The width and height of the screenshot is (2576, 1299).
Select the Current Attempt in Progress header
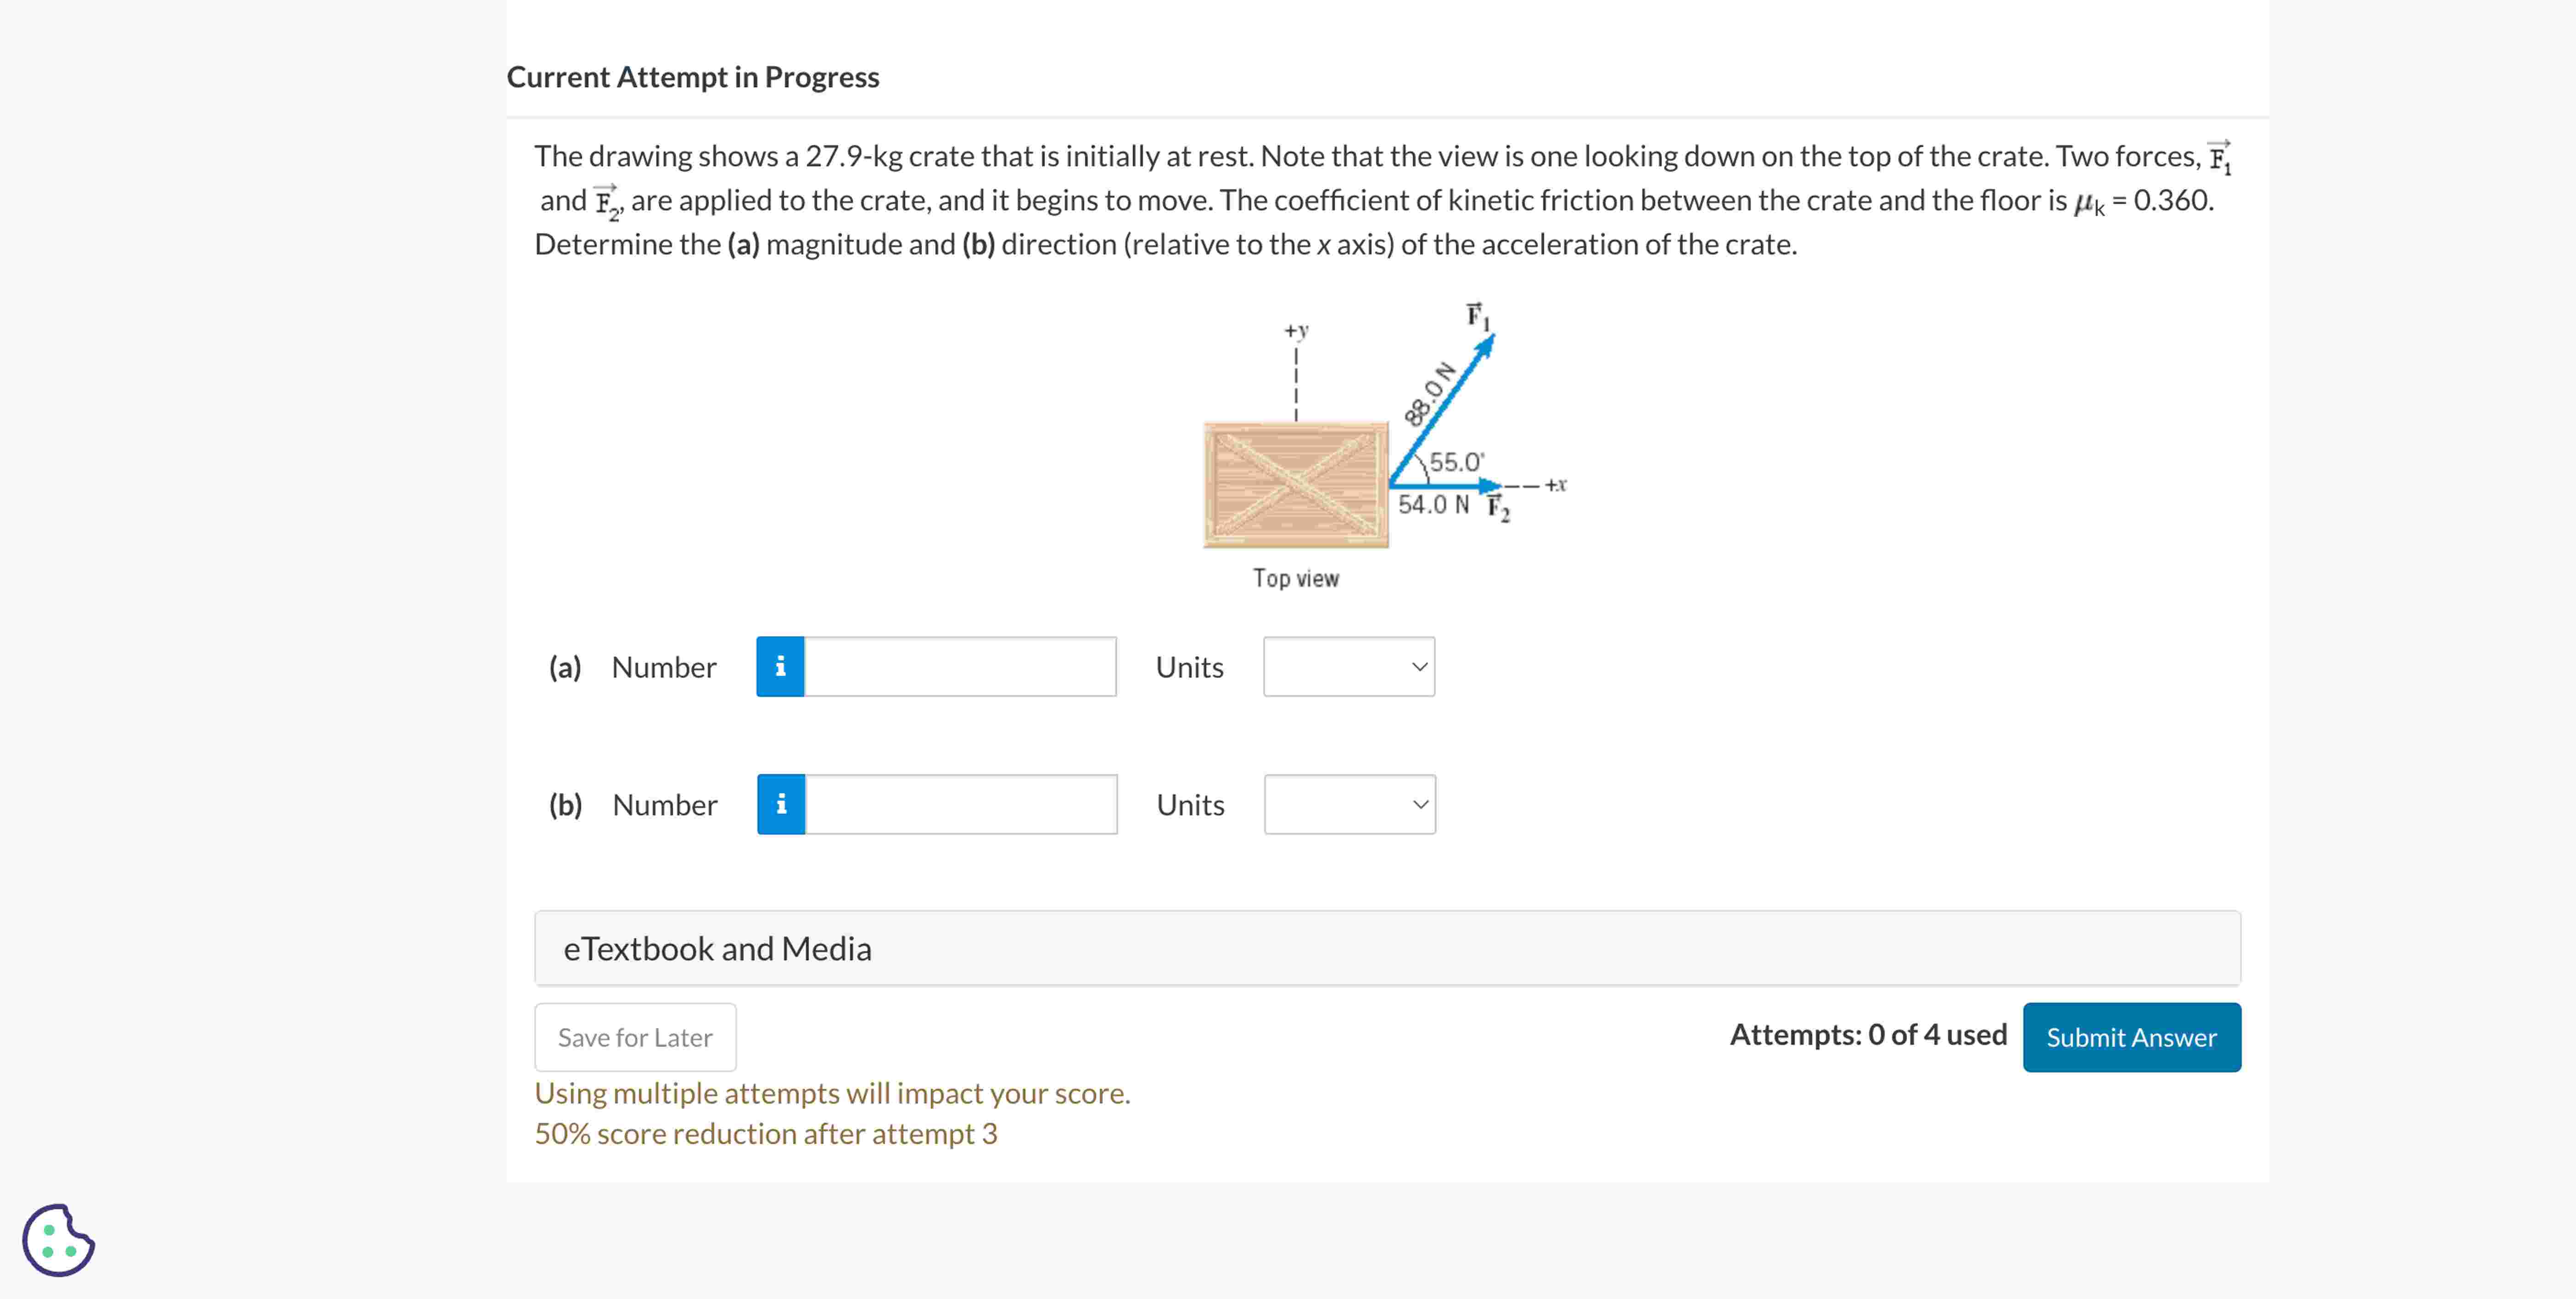[693, 77]
